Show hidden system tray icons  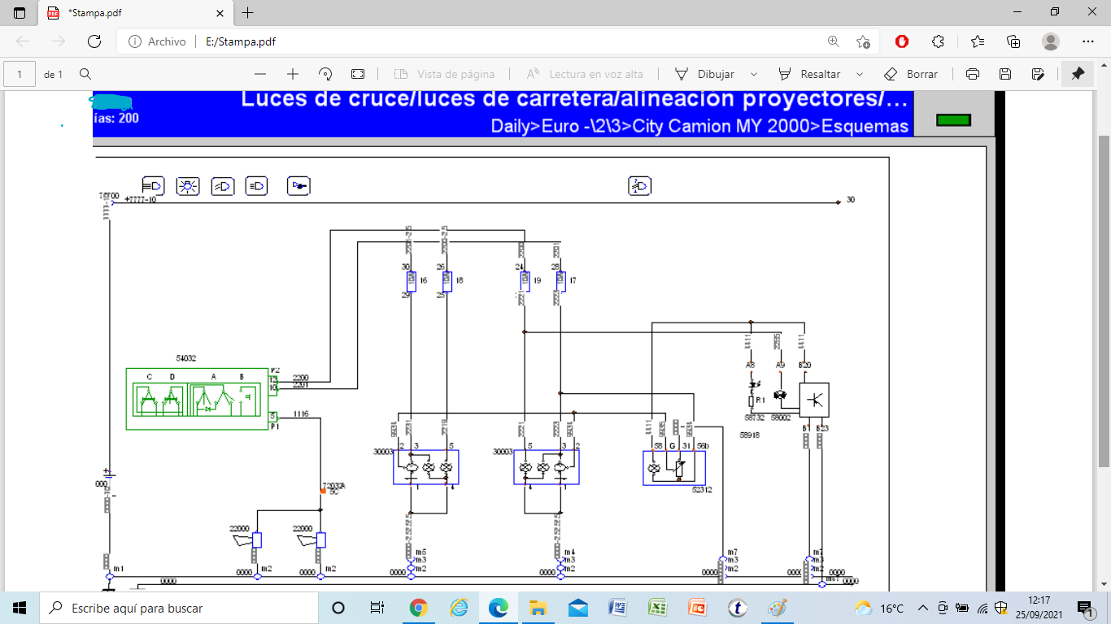click(922, 608)
